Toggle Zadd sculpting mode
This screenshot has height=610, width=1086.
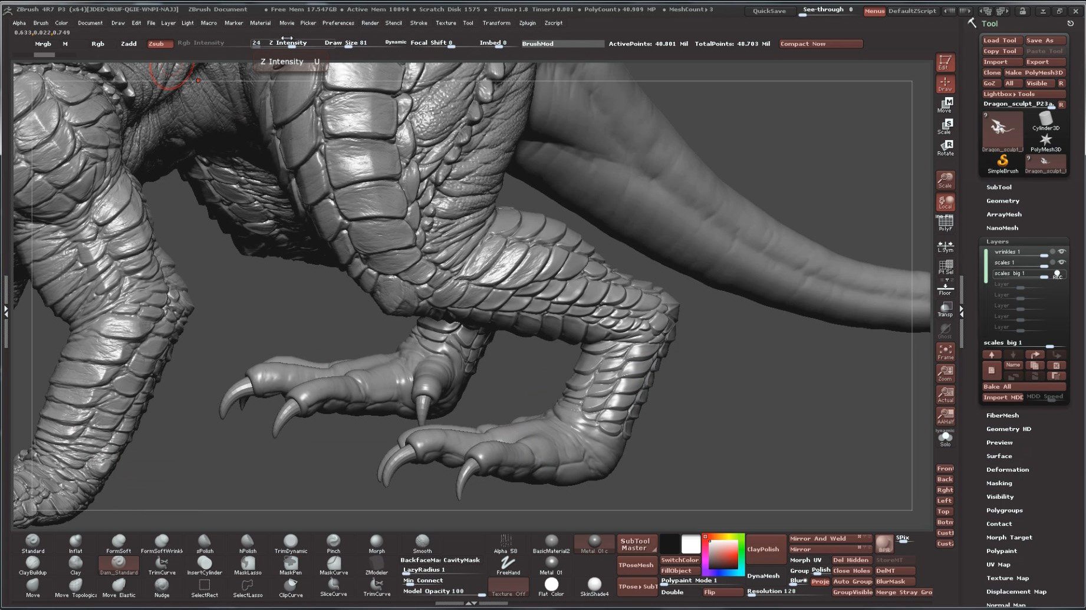coord(129,44)
